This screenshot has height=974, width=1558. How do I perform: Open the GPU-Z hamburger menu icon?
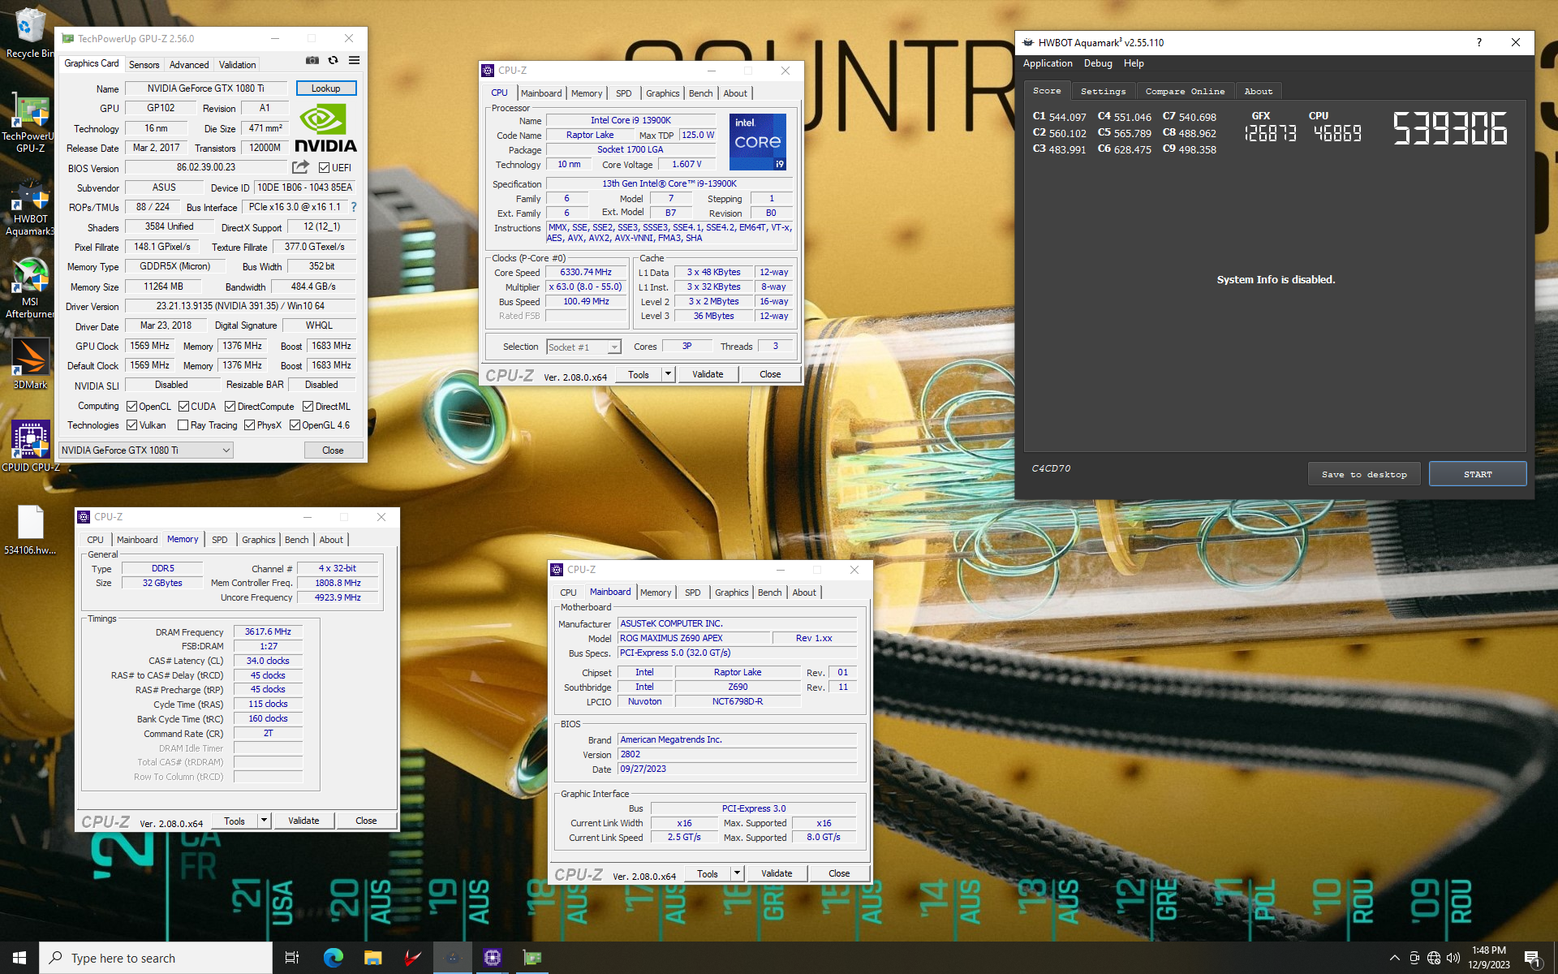coord(354,60)
